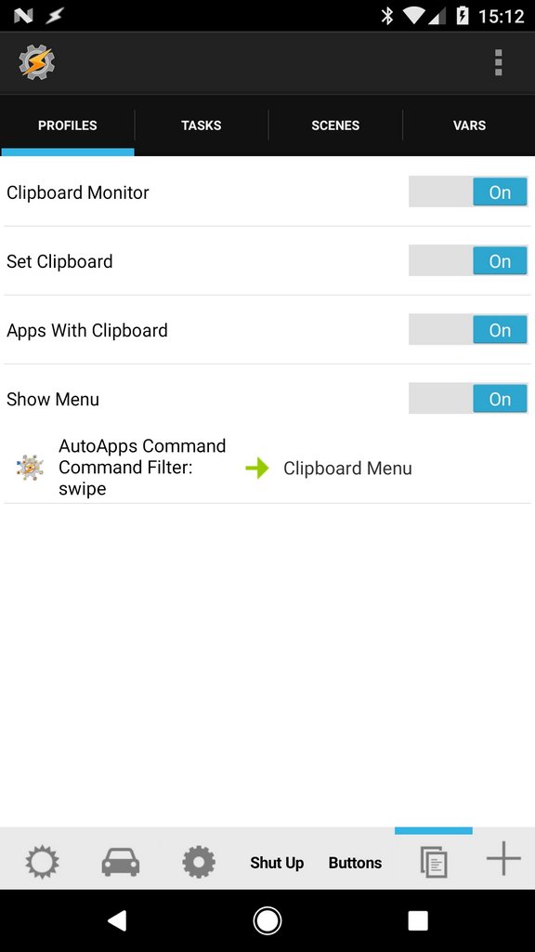Select the sun-shaped project tab icon
Viewport: 535px width, 952px height.
[42, 861]
